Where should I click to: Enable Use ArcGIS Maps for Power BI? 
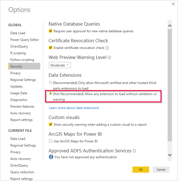tap(51, 141)
